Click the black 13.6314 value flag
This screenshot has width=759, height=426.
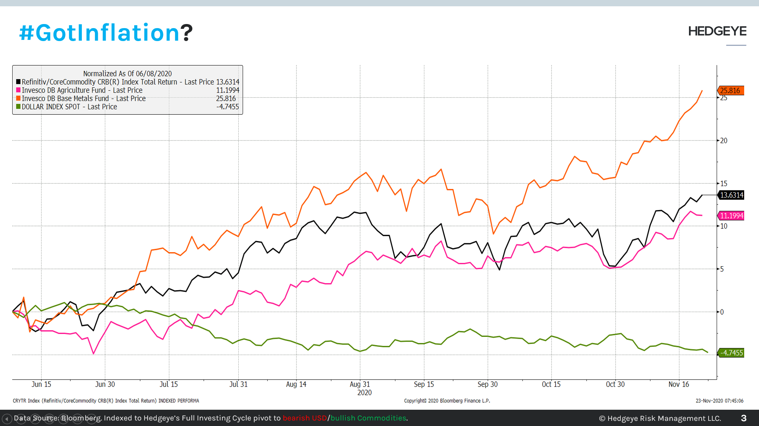pos(731,195)
